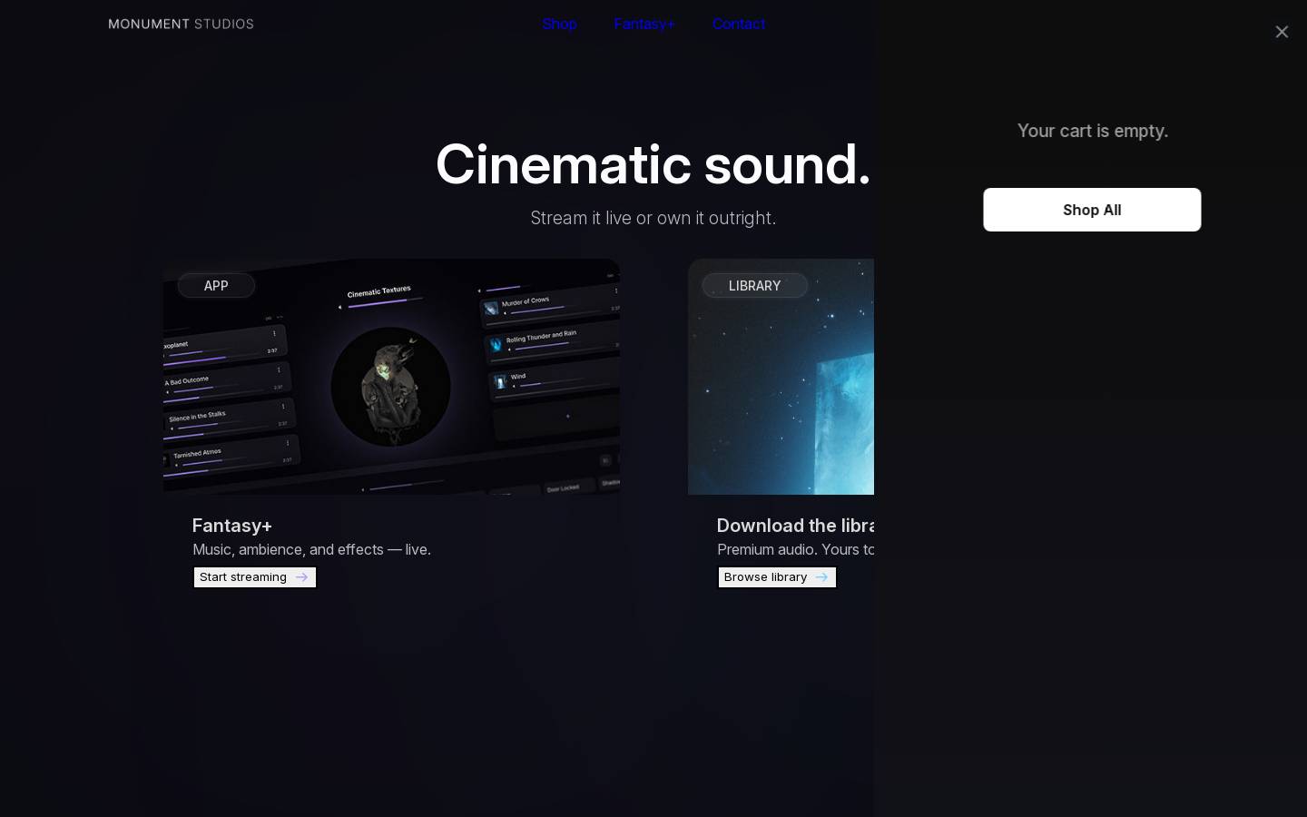The height and width of the screenshot is (817, 1307).
Task: Open the Contact navigation link
Action: [x=739, y=24]
